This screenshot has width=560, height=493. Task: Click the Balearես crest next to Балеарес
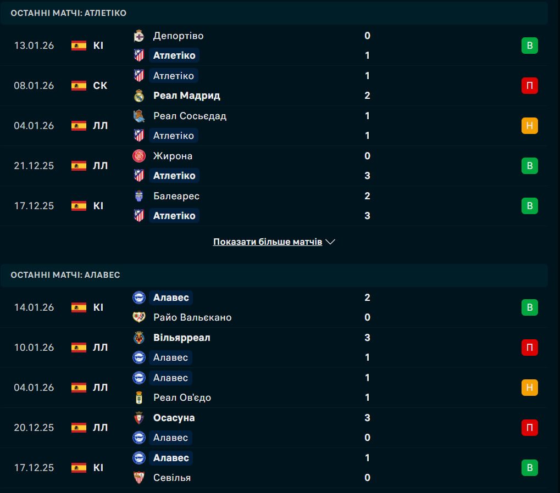tap(139, 196)
